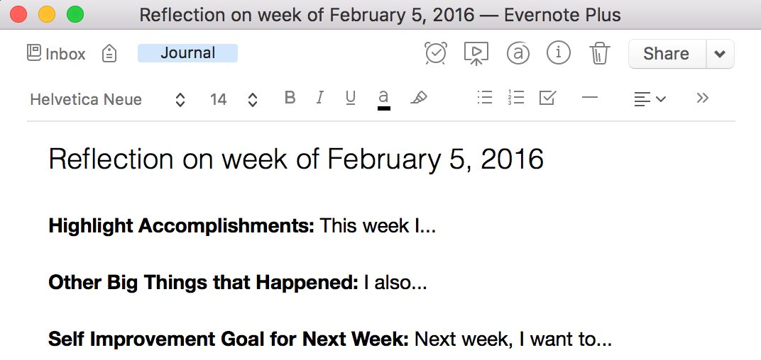Toggle bold formatting

click(x=290, y=99)
